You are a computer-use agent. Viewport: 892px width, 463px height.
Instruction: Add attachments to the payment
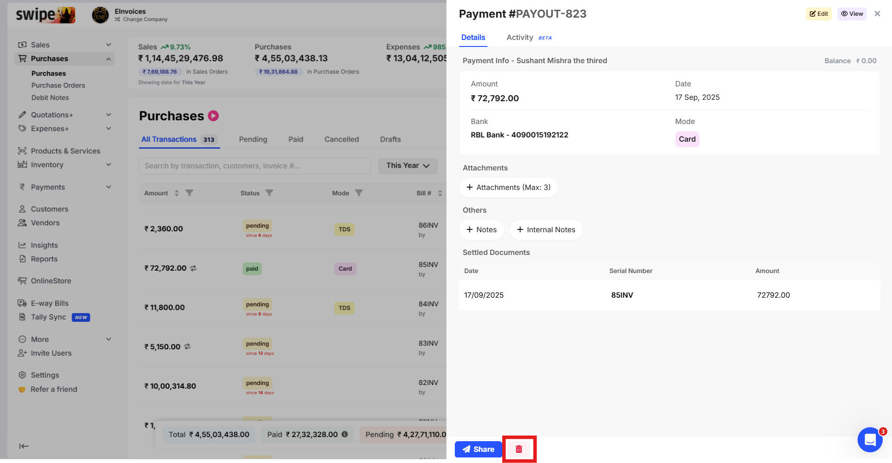(x=508, y=188)
